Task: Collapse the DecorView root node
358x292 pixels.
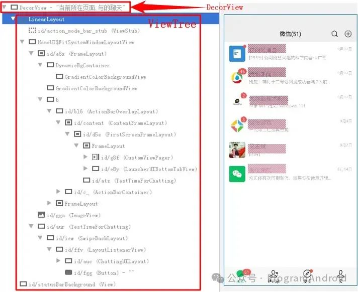Action: pos(4,8)
